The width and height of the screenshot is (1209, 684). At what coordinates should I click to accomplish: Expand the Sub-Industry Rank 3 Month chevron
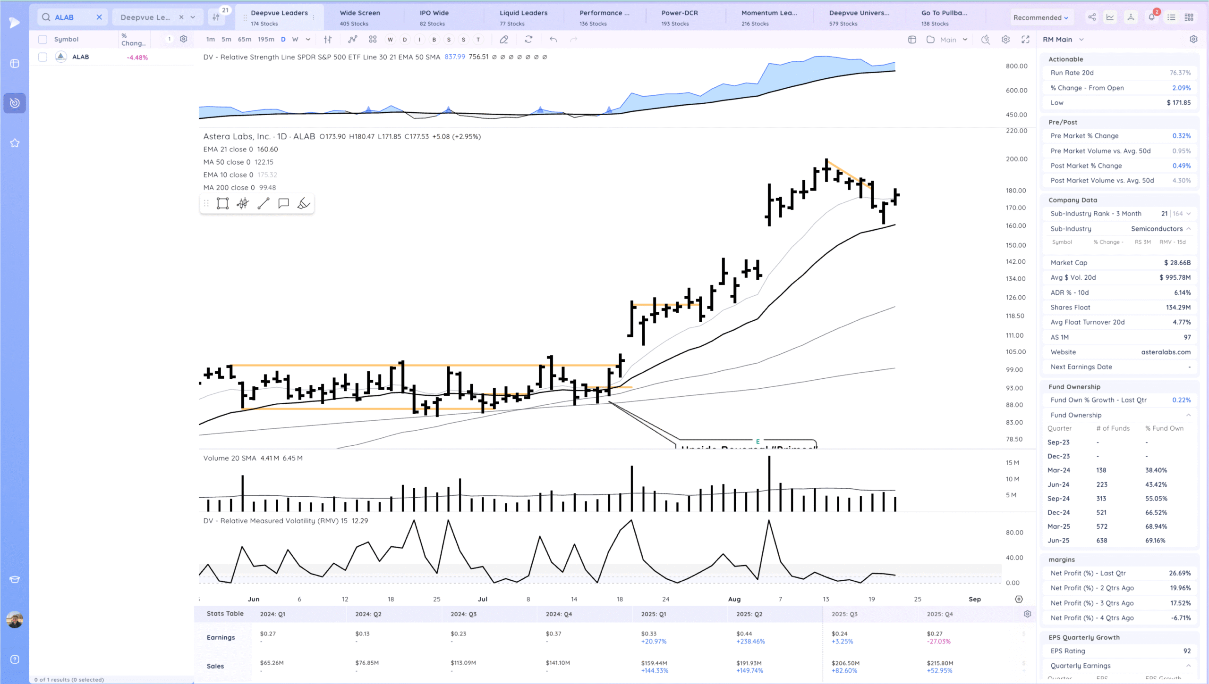pyautogui.click(x=1188, y=214)
